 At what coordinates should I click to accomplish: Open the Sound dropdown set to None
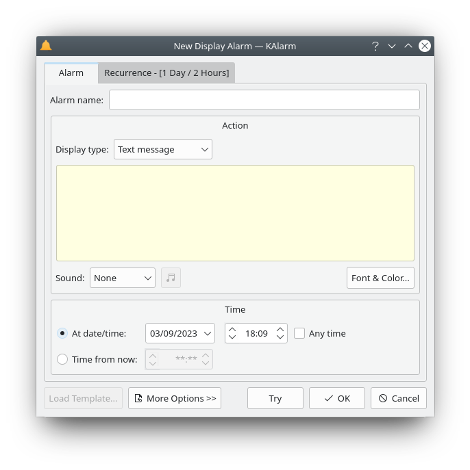point(123,278)
